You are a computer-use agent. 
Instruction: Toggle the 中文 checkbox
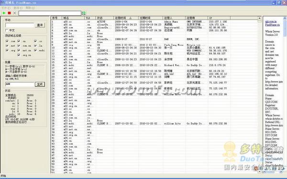[7, 31]
